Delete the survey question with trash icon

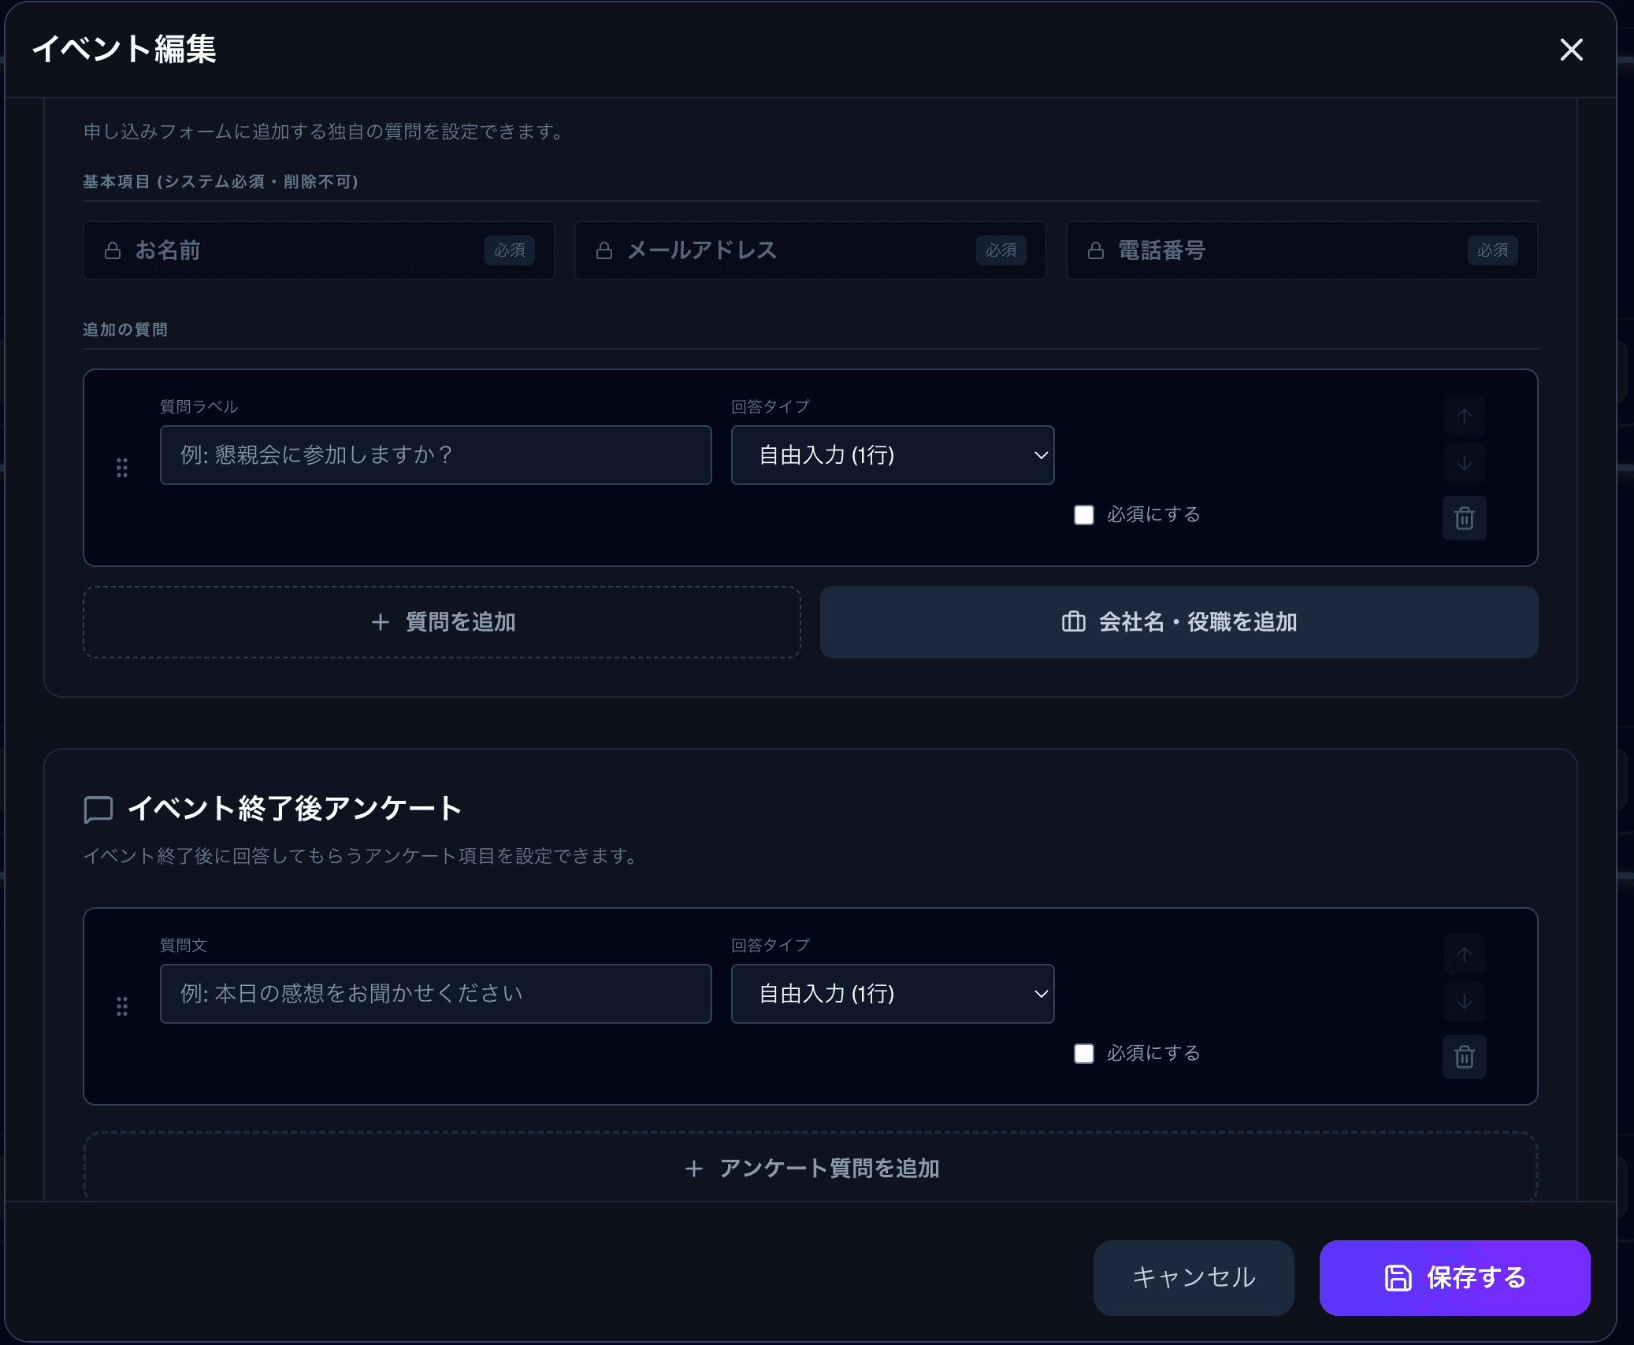1465,1057
